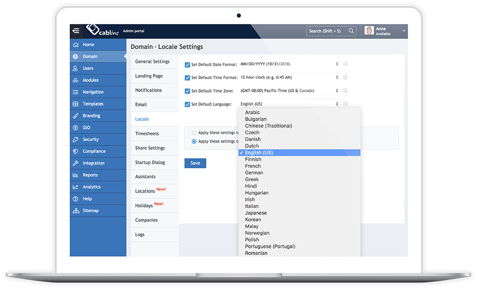Select Home in the sidebar
Screen dimensions: 477x289
pyautogui.click(x=88, y=44)
